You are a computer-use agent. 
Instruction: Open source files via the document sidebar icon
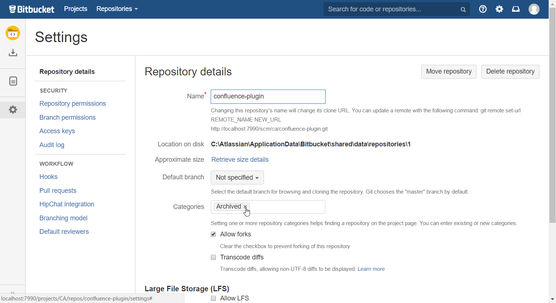point(13,81)
